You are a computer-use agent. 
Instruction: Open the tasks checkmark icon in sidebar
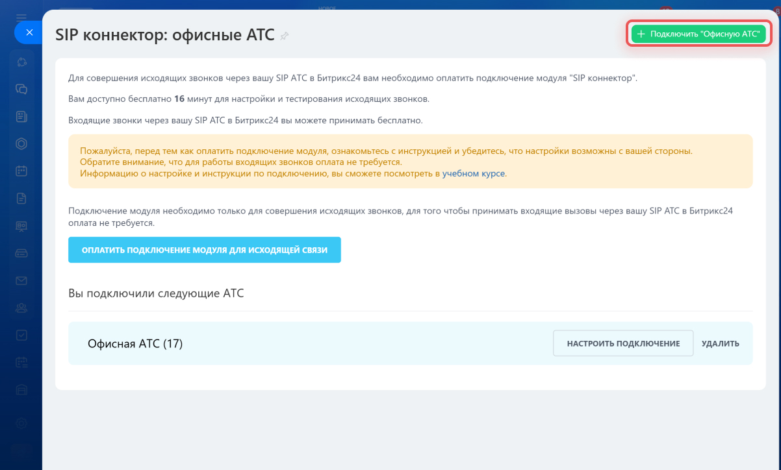tap(21, 335)
